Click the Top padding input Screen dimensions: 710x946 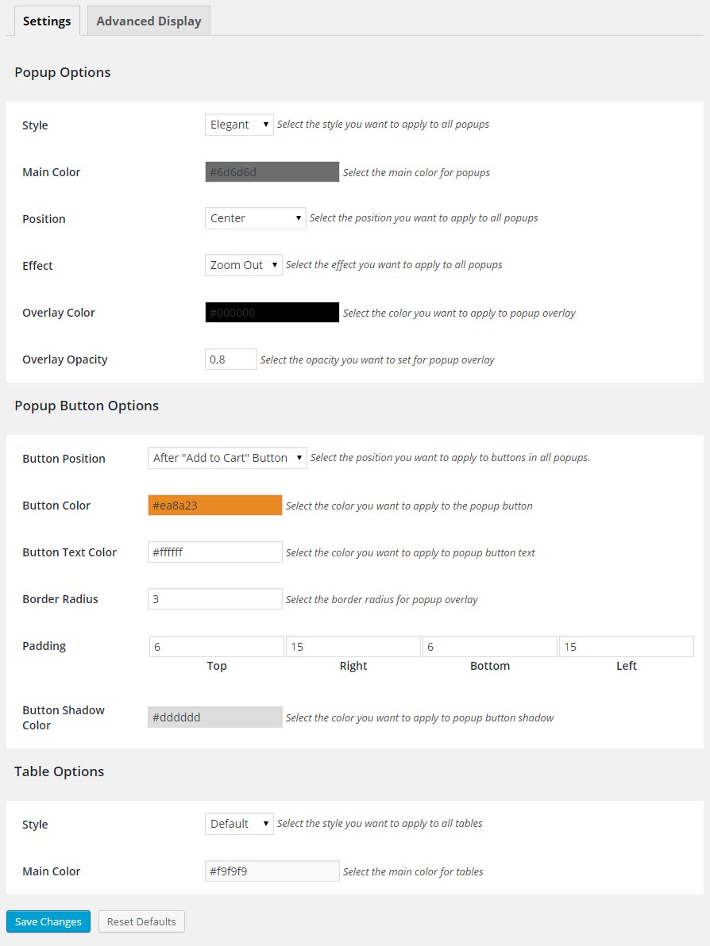[x=217, y=647]
